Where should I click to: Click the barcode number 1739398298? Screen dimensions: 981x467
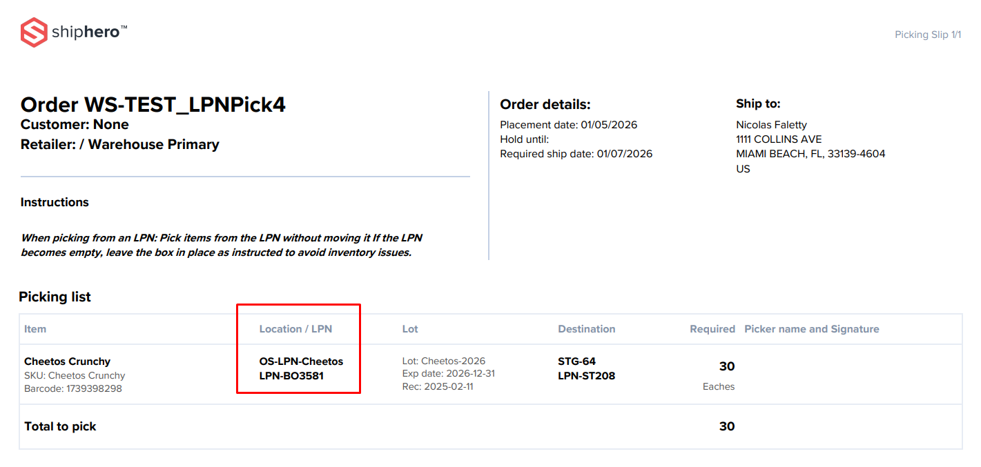[x=72, y=388]
